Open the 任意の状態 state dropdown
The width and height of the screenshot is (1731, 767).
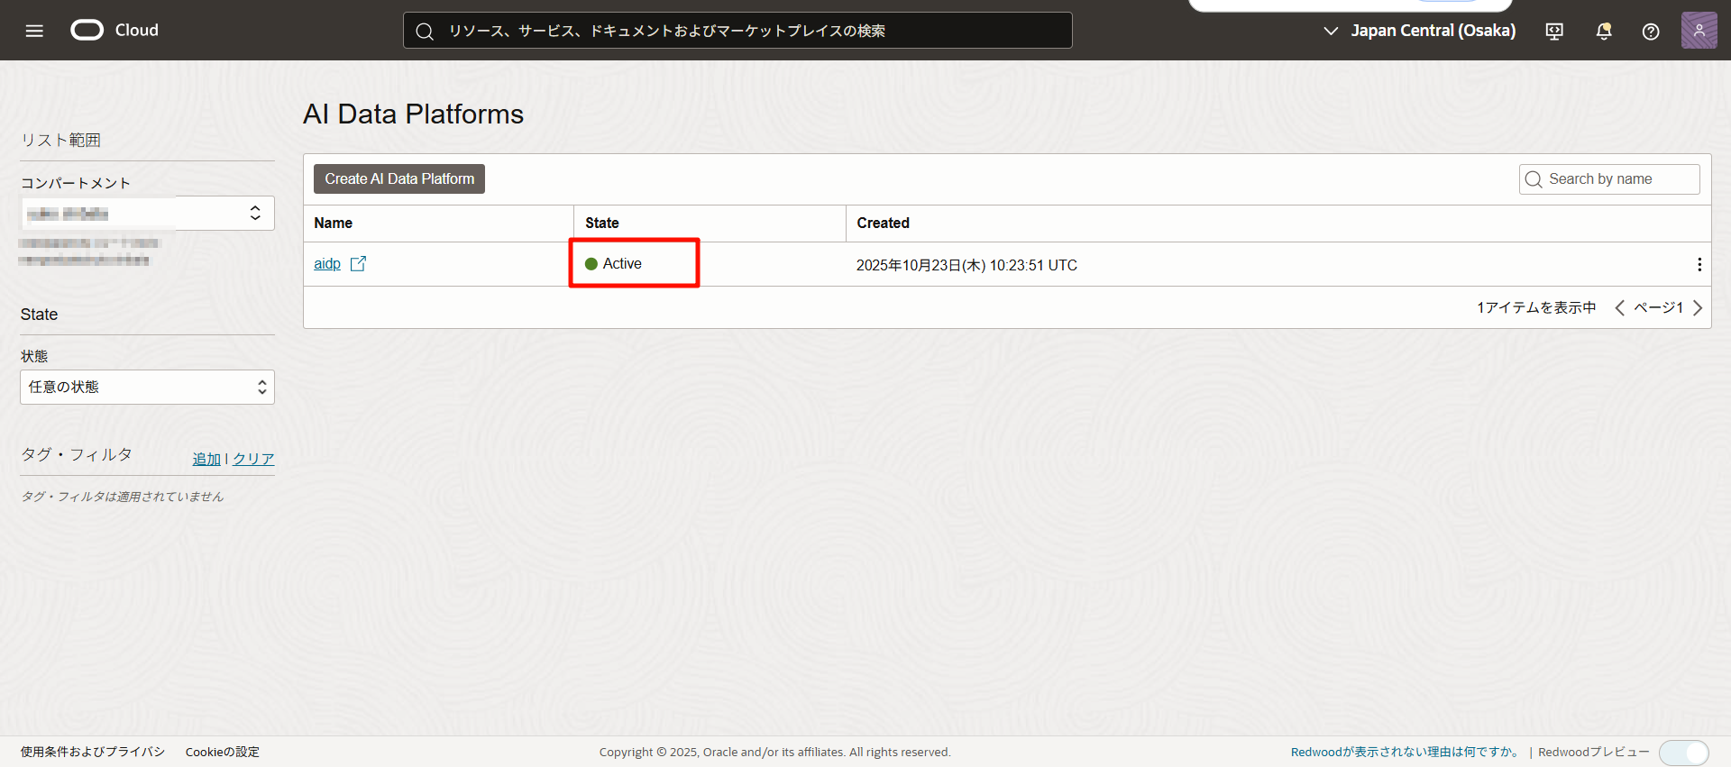[147, 387]
